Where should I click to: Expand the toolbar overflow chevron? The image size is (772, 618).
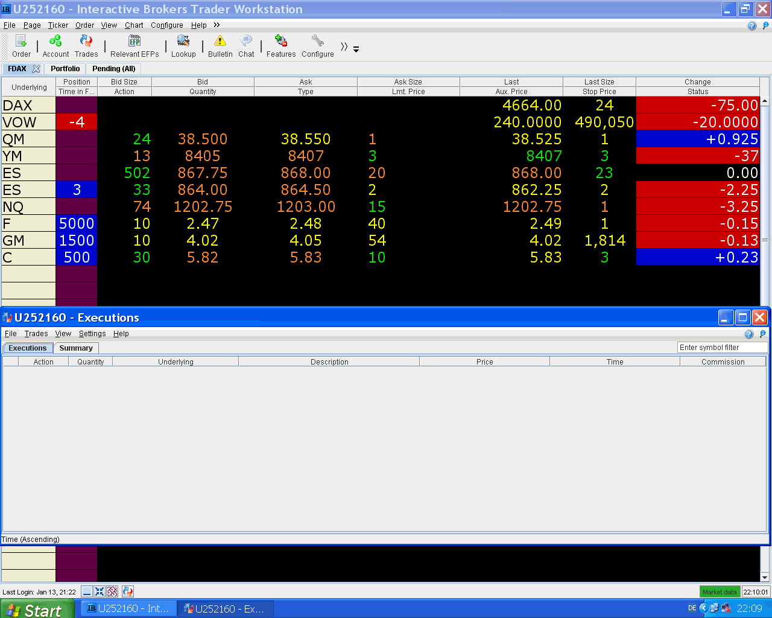344,46
